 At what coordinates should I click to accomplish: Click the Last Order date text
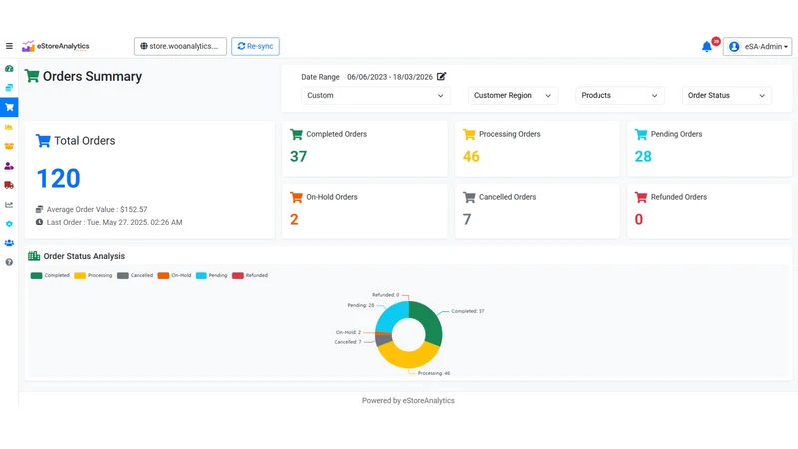[x=114, y=222]
